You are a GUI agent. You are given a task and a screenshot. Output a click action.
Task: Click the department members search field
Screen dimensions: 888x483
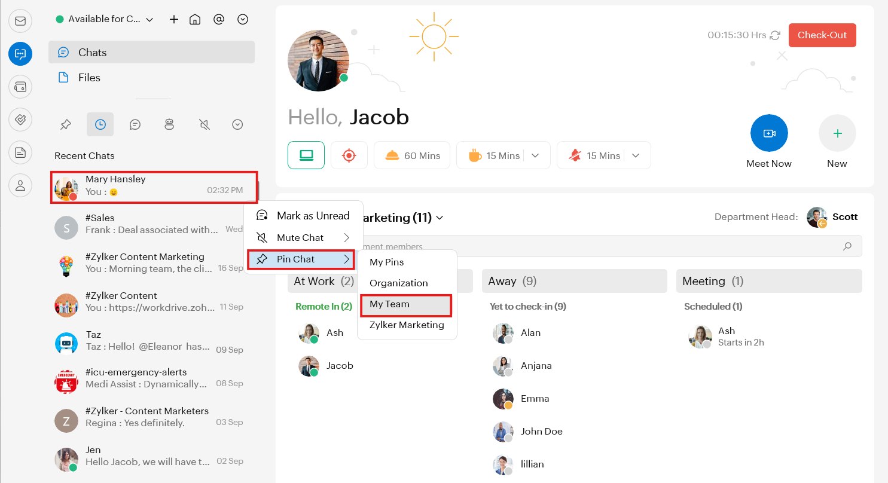(598, 246)
